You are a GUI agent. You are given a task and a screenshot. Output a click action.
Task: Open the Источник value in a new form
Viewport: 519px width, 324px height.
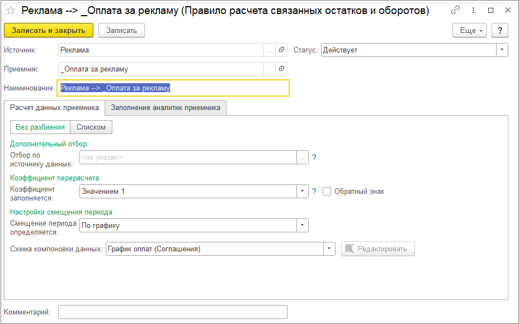click(281, 50)
